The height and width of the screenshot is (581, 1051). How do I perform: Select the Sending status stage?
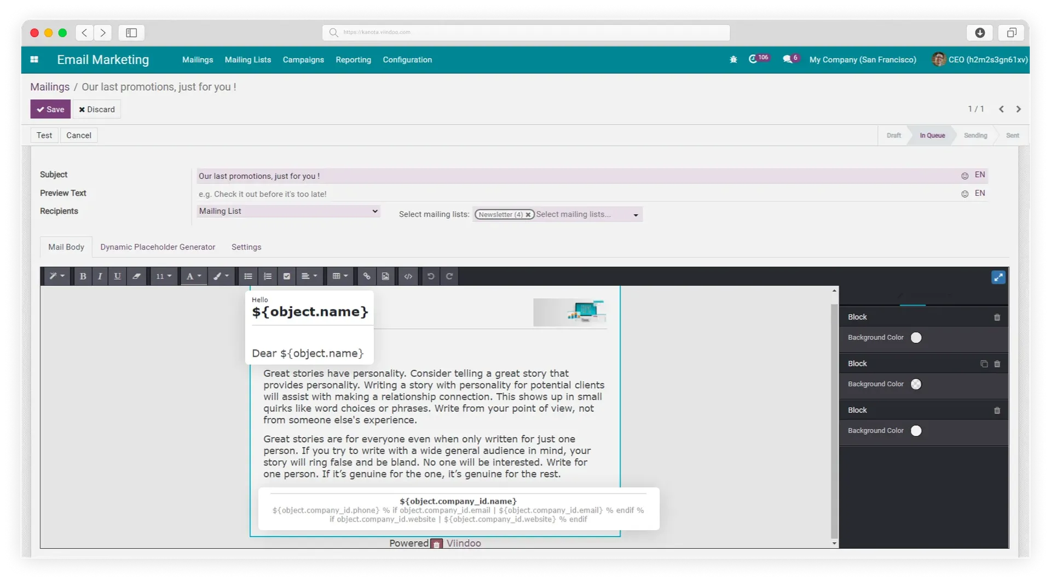(x=975, y=136)
